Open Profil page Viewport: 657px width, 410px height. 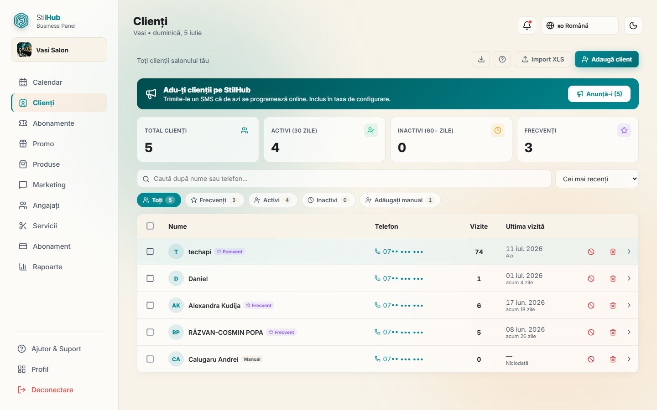(59, 369)
